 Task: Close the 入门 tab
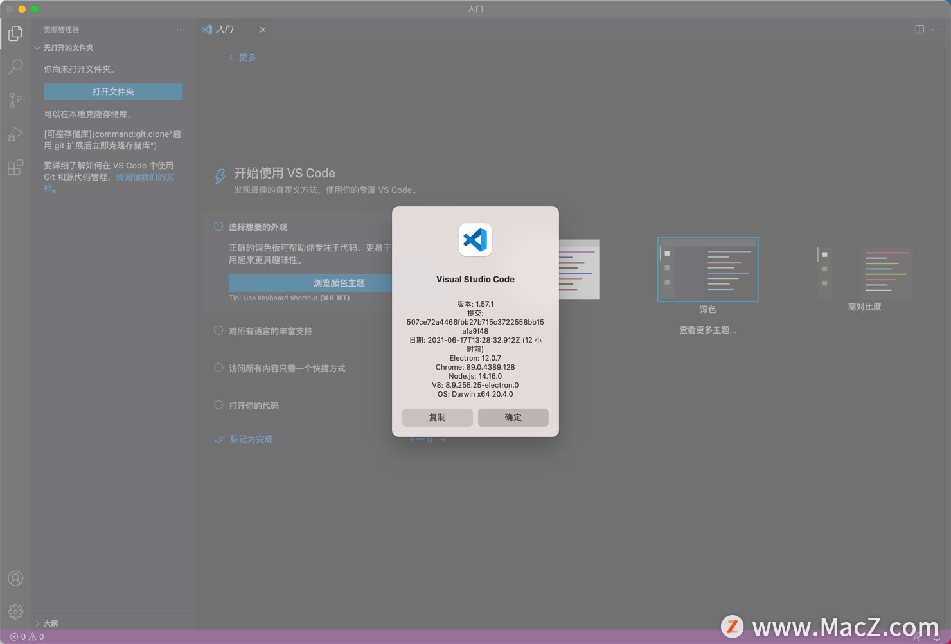[263, 30]
